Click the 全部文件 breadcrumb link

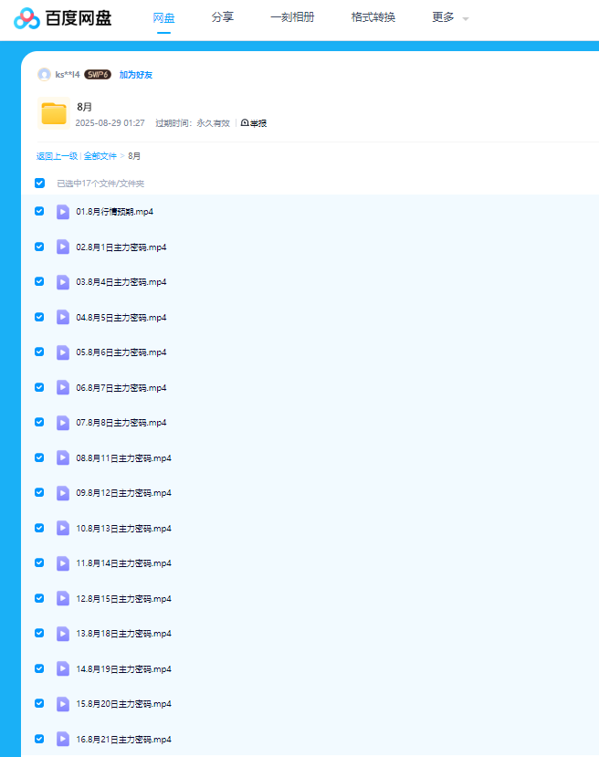tap(100, 156)
